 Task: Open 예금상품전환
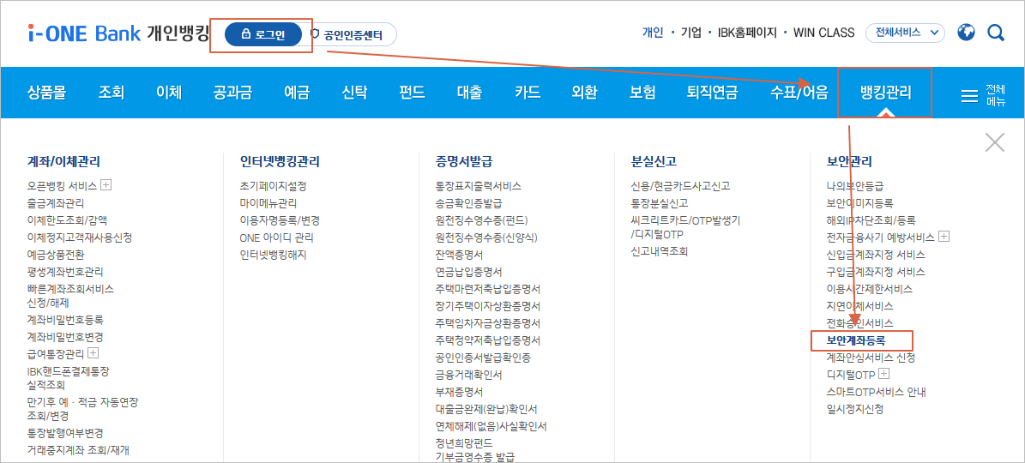point(56,254)
